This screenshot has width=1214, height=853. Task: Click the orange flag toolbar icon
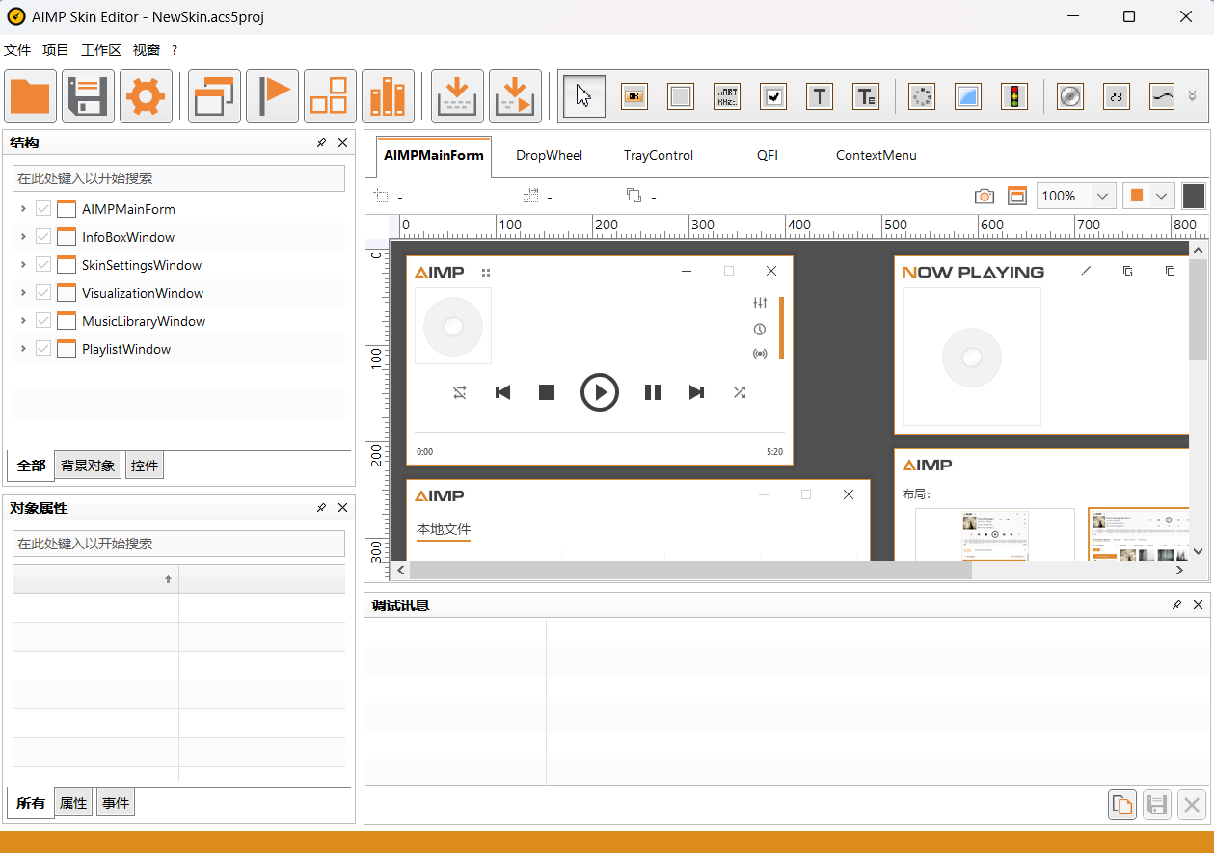[x=273, y=96]
